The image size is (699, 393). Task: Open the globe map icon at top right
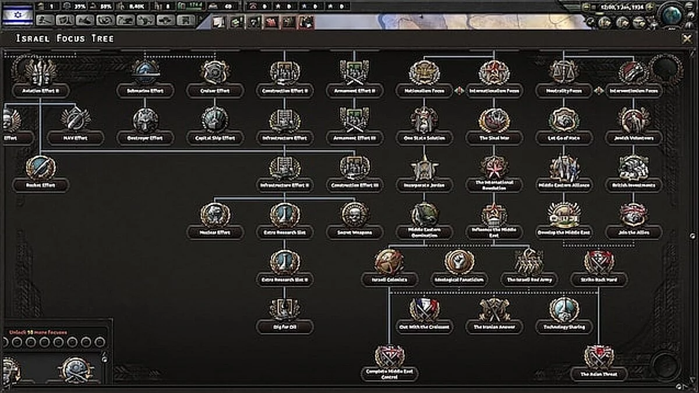pyautogui.click(x=672, y=14)
